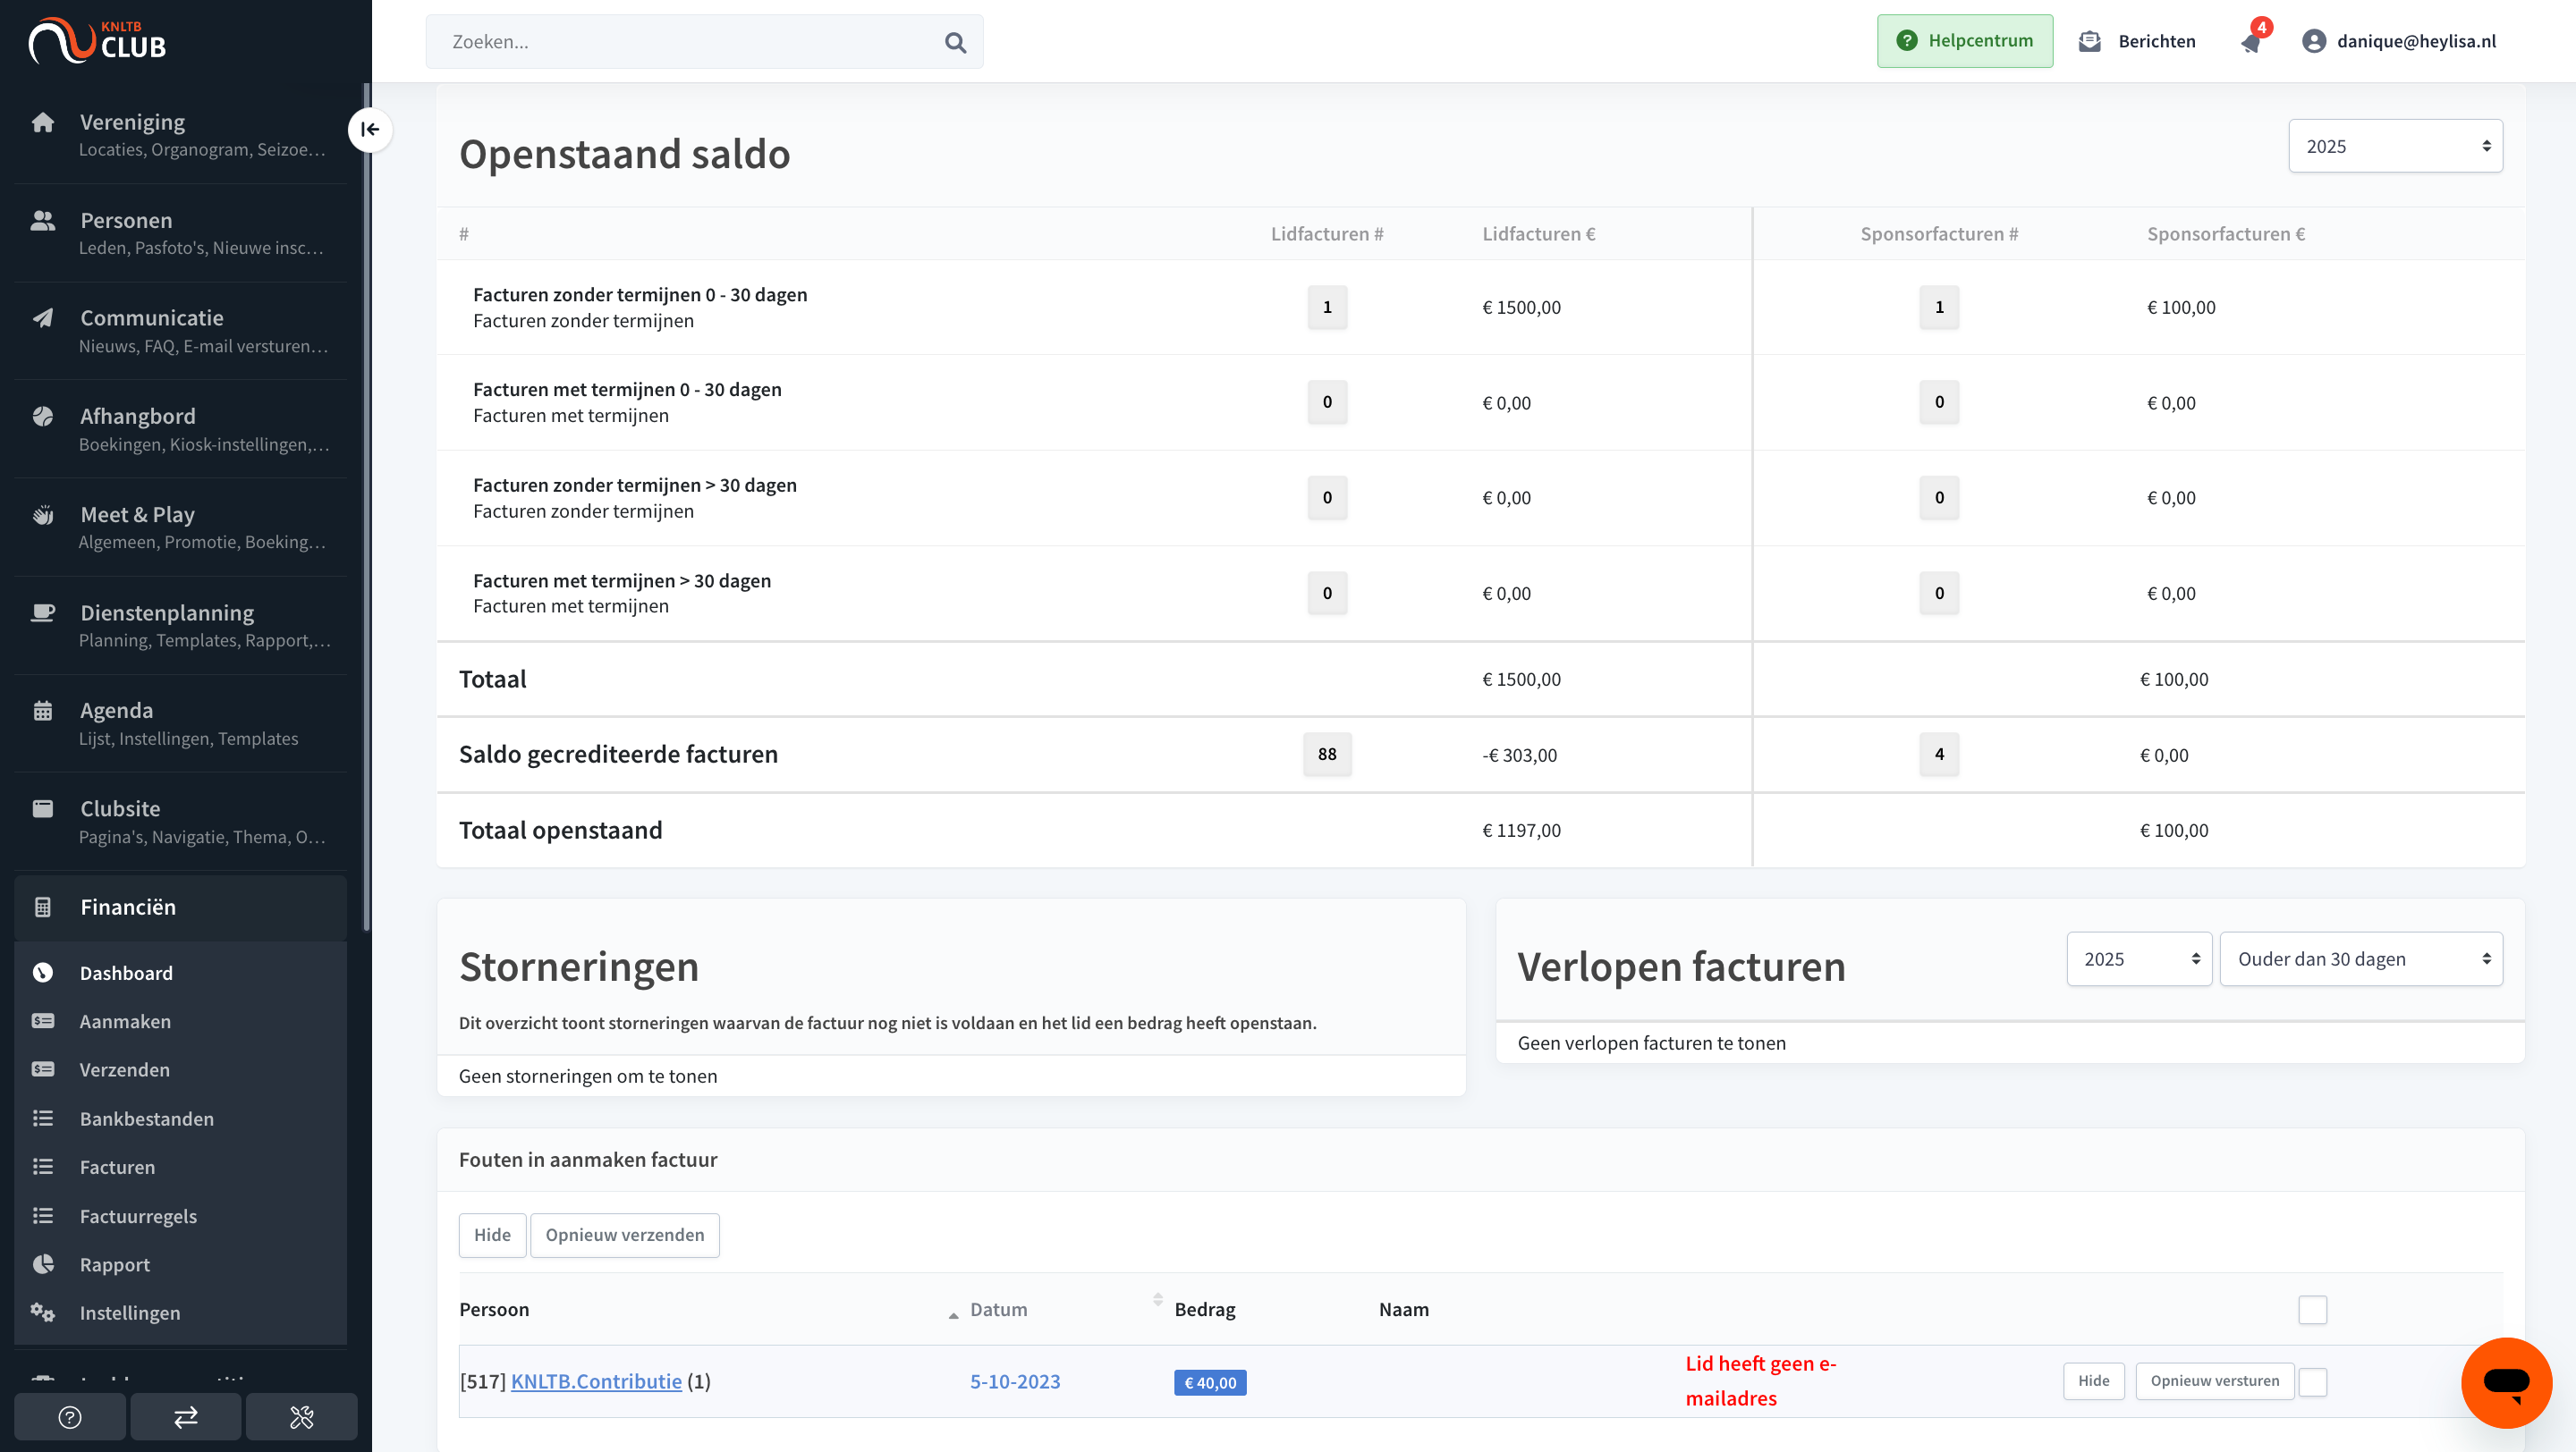
Task: Click the blue € 40,00 amount badge
Action: pos(1210,1382)
